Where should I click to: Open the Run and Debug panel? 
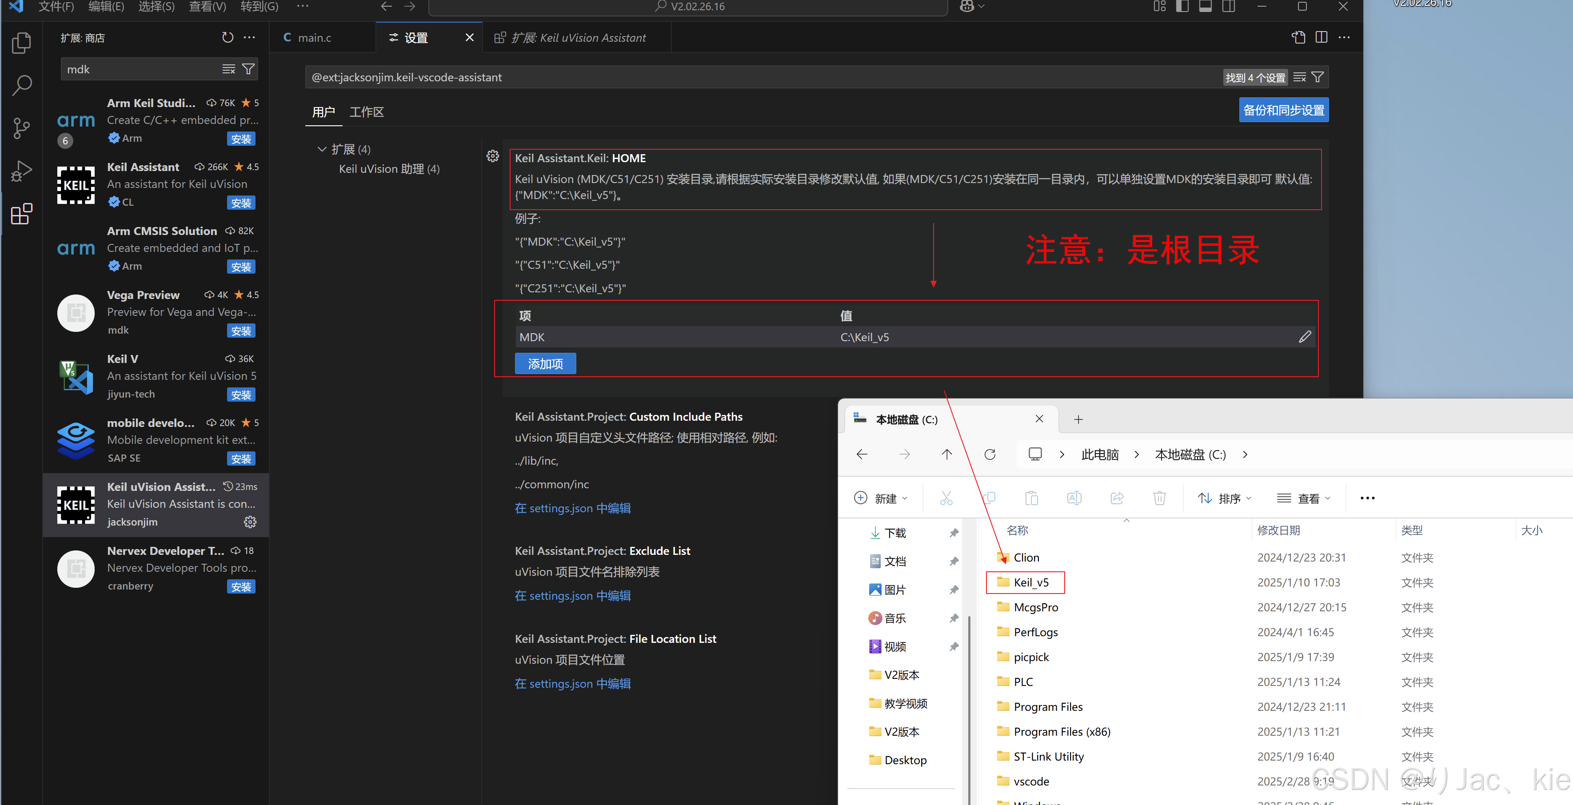click(21, 171)
